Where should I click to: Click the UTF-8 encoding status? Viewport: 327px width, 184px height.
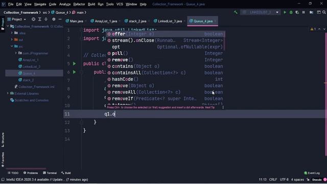click(x=284, y=179)
